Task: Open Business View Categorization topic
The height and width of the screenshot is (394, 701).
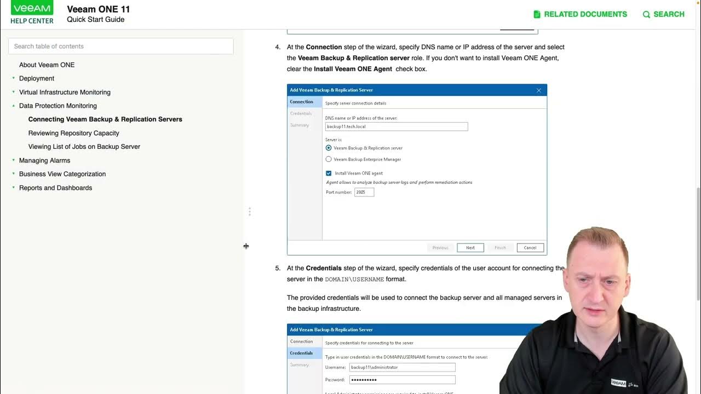Action: pos(62,174)
